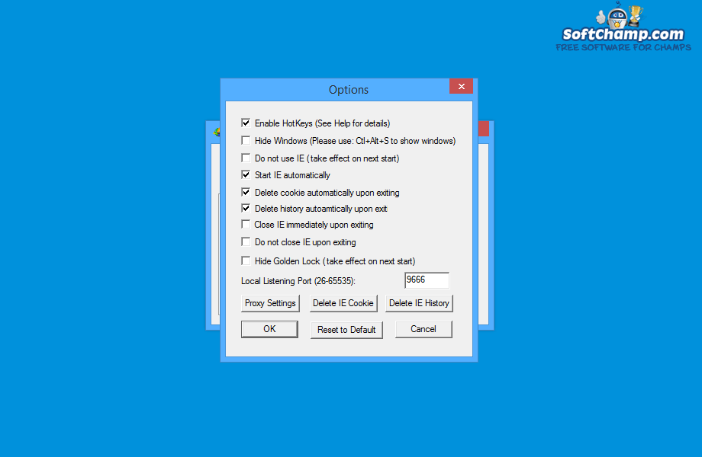Click the Delete IE Cookie button

click(x=343, y=303)
